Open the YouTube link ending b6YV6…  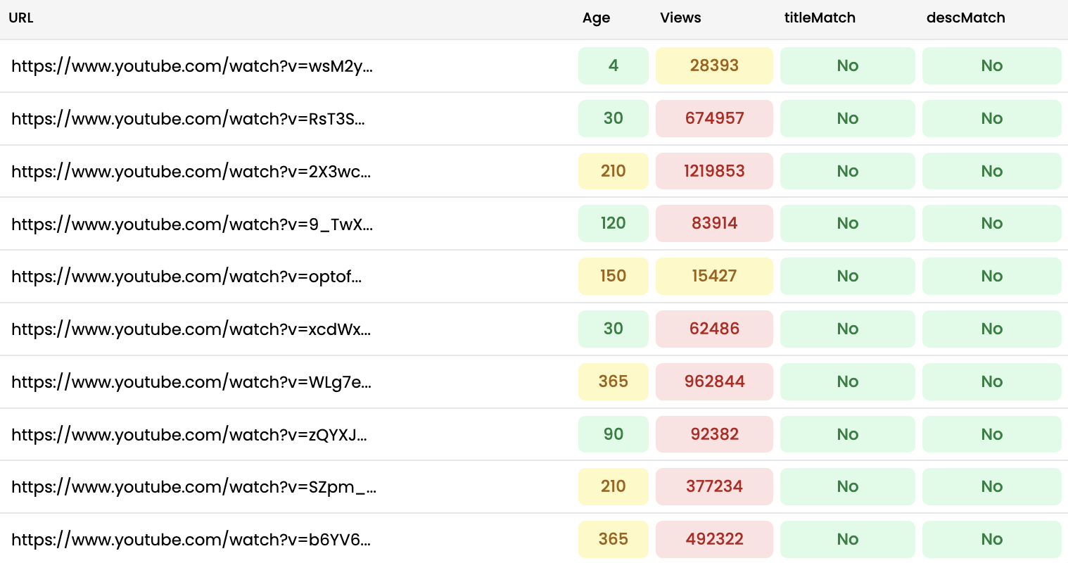point(191,540)
